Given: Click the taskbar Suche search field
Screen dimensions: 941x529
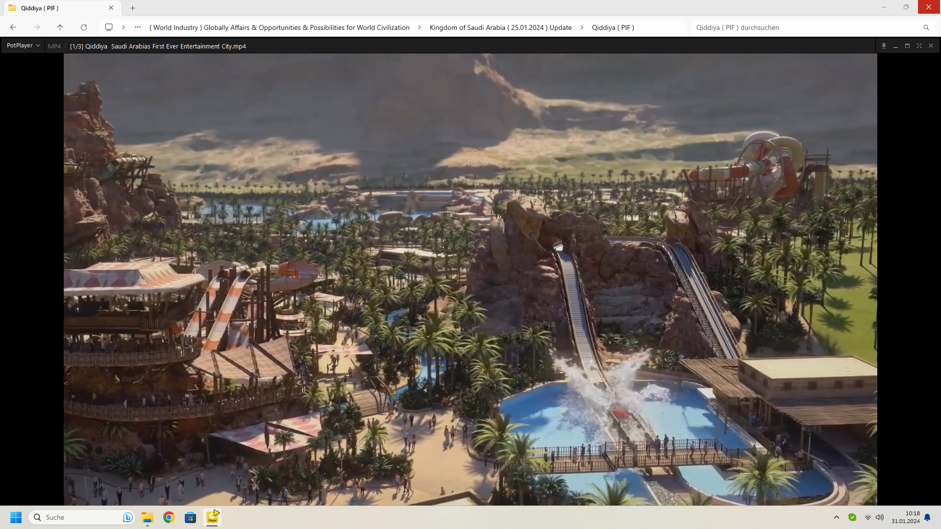Looking at the screenshot, I should click(82, 517).
